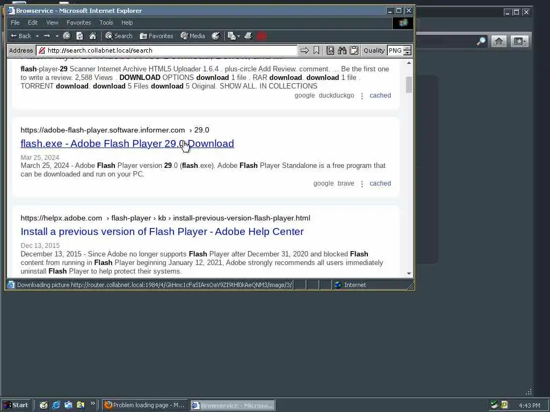550x412 pixels.
Task: Open the Search pane from toolbar
Action: [x=119, y=36]
